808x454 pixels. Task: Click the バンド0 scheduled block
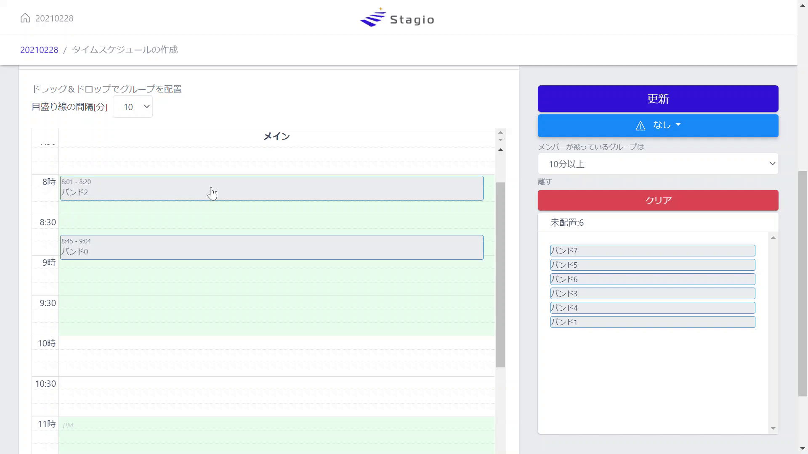[x=271, y=247]
